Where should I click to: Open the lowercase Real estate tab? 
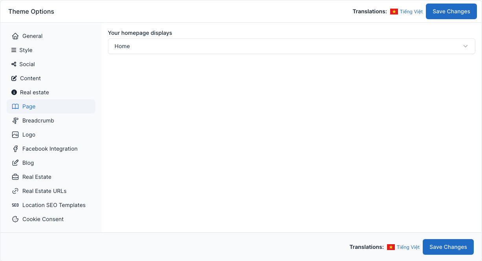51,92
